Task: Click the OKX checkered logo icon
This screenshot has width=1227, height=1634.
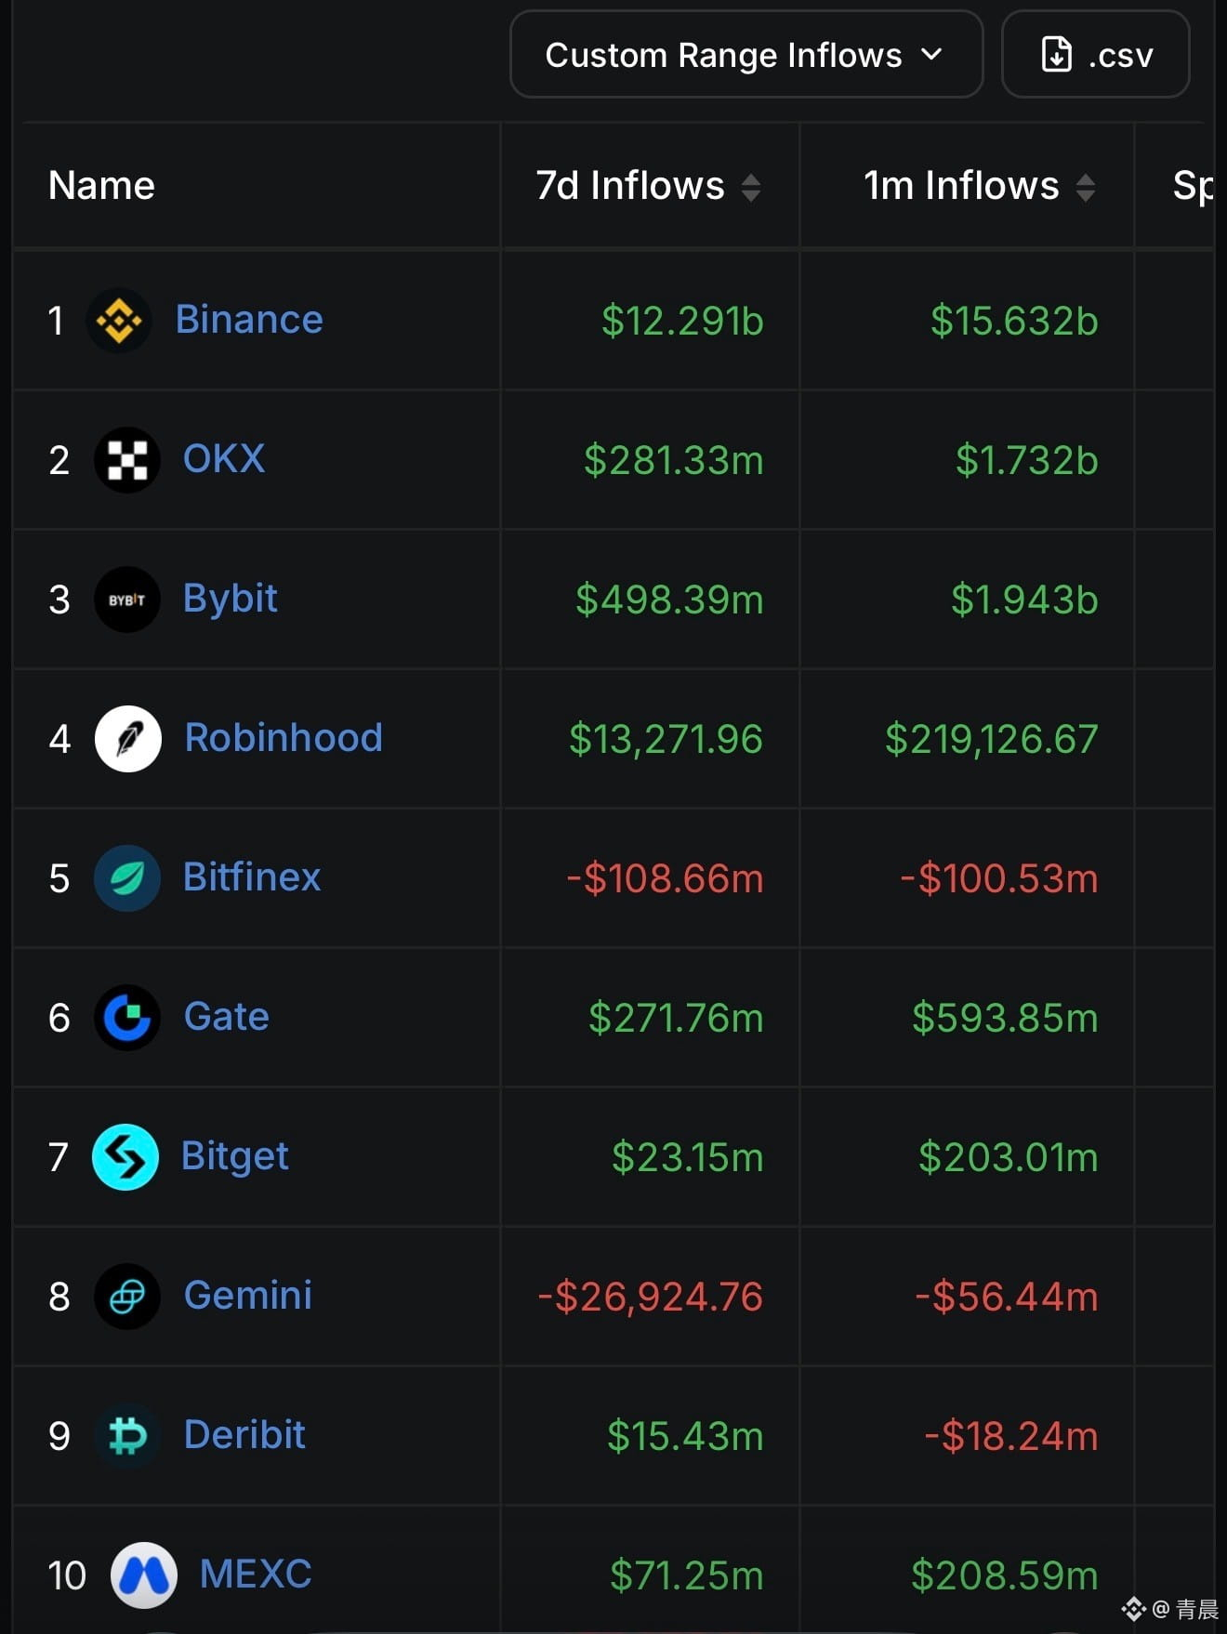Action: click(127, 460)
